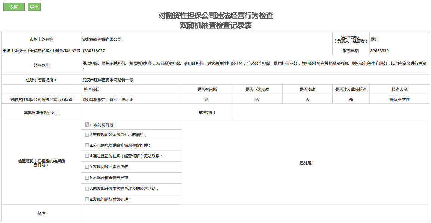This screenshot has height=223, width=431.
Task: Click the 市场主体名称 label
Action: (41, 39)
